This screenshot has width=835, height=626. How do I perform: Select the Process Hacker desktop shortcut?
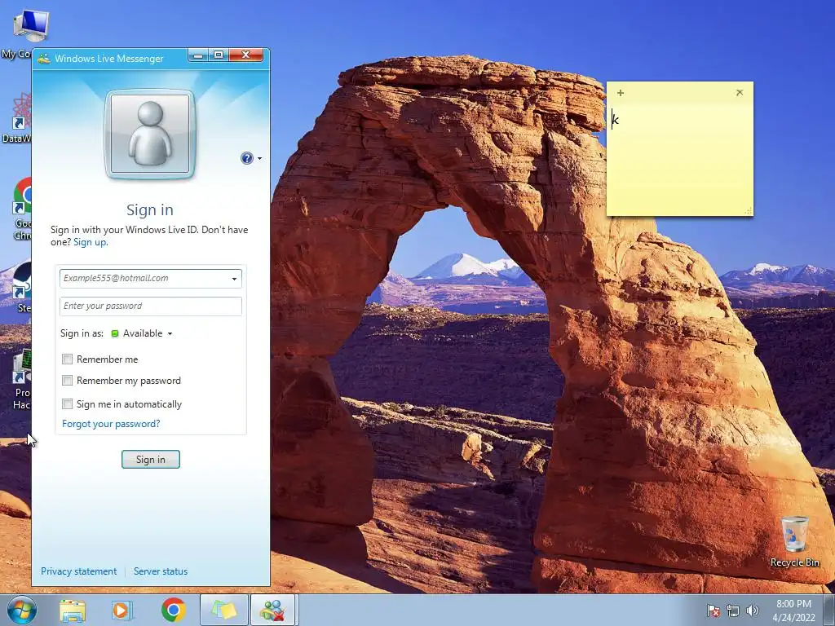(x=21, y=379)
